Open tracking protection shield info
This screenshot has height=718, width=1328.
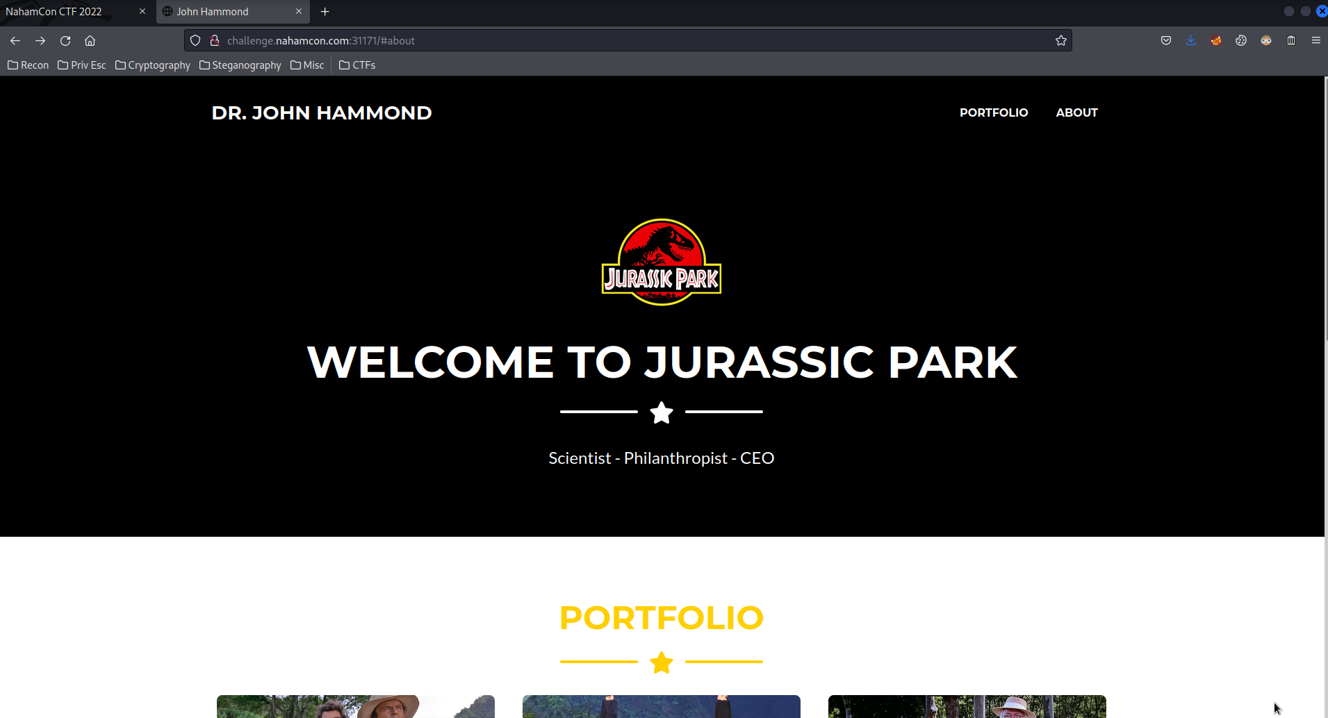pyautogui.click(x=195, y=41)
